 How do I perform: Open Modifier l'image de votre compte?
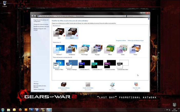[x=40, y=29]
